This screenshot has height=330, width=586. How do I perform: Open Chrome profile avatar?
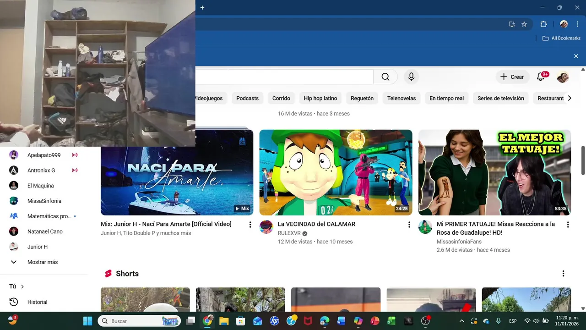click(564, 24)
